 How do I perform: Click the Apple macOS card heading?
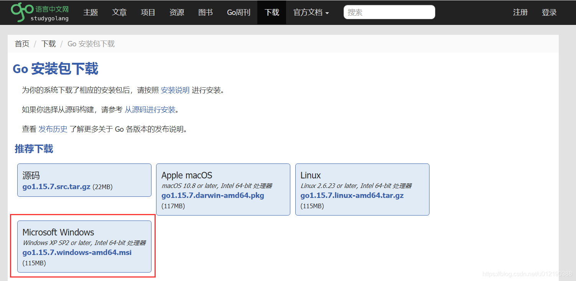pos(187,175)
